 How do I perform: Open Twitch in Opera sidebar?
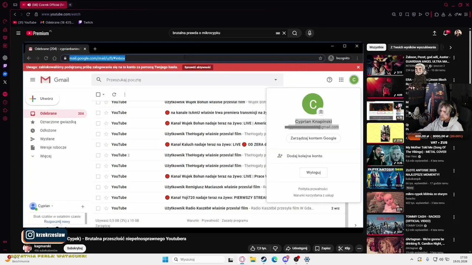tap(5, 66)
